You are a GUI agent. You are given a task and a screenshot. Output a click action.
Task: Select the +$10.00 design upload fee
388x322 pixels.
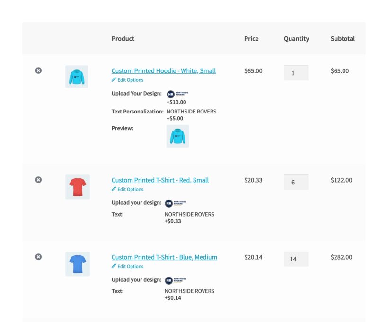pyautogui.click(x=176, y=102)
